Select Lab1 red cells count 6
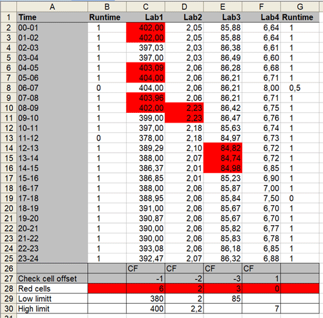Screen dimensions: 323x318 [145, 288]
